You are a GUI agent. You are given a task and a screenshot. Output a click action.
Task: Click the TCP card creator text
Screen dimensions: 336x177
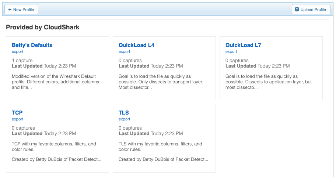[57, 159]
